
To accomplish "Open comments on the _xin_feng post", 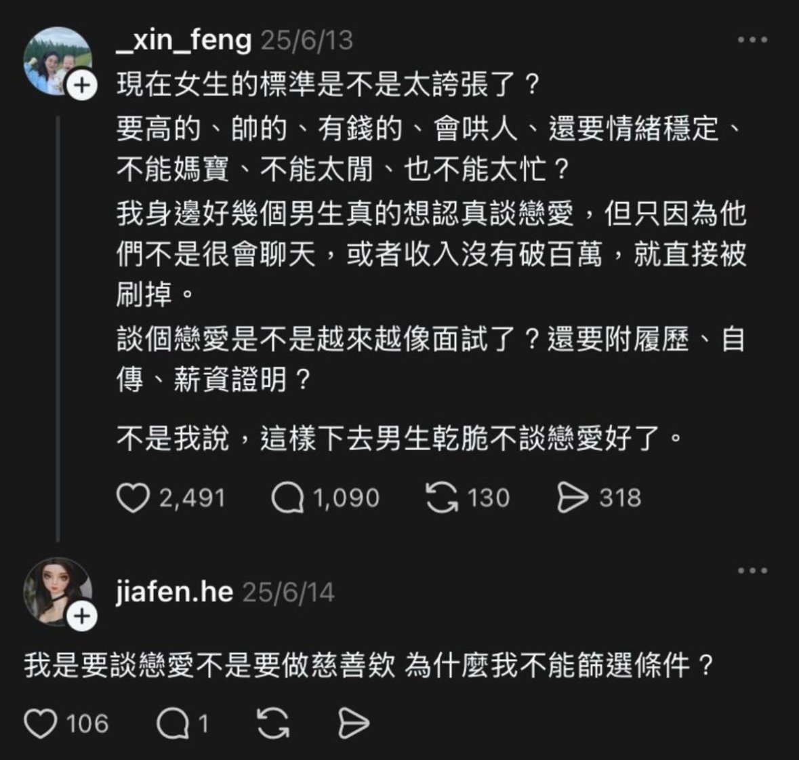I will (x=287, y=498).
